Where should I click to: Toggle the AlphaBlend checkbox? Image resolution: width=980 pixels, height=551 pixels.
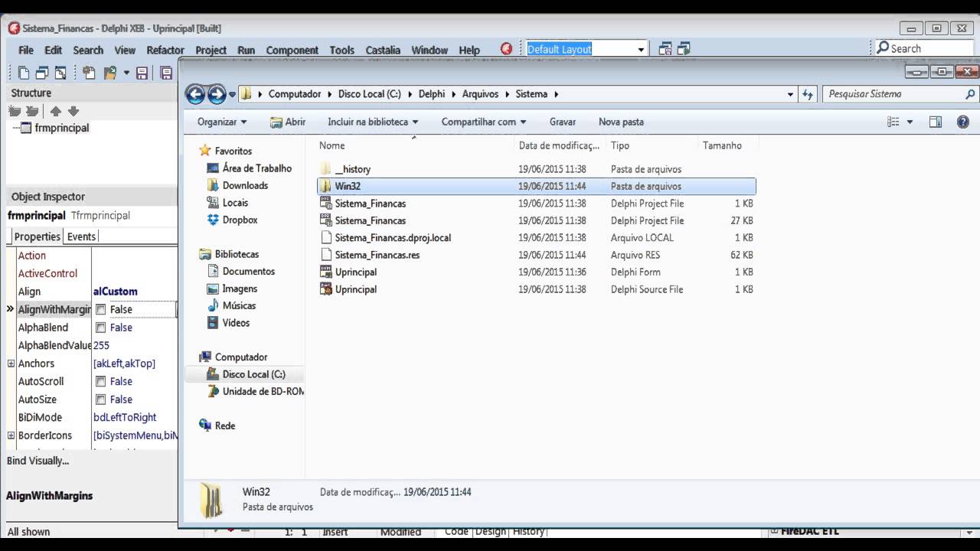[x=100, y=328]
